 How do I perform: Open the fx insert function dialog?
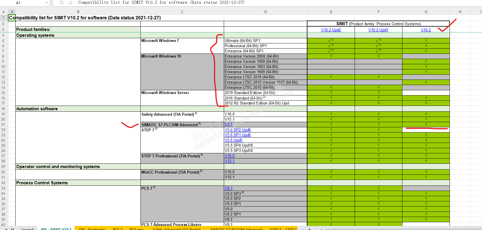pyautogui.click(x=70, y=3)
